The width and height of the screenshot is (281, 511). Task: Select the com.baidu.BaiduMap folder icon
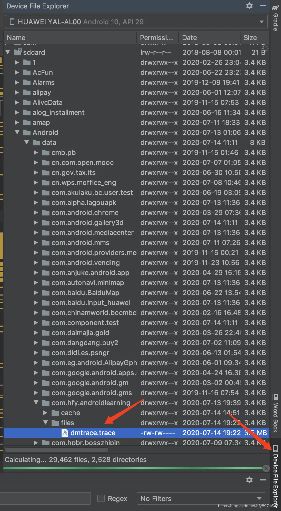click(46, 293)
